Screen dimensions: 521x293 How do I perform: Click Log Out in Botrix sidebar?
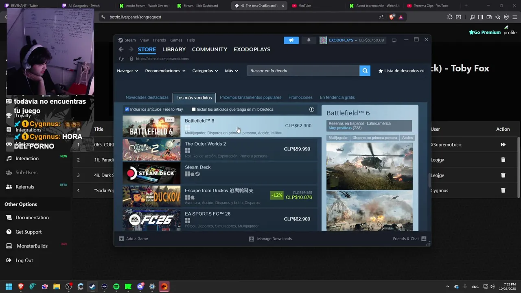tap(24, 260)
